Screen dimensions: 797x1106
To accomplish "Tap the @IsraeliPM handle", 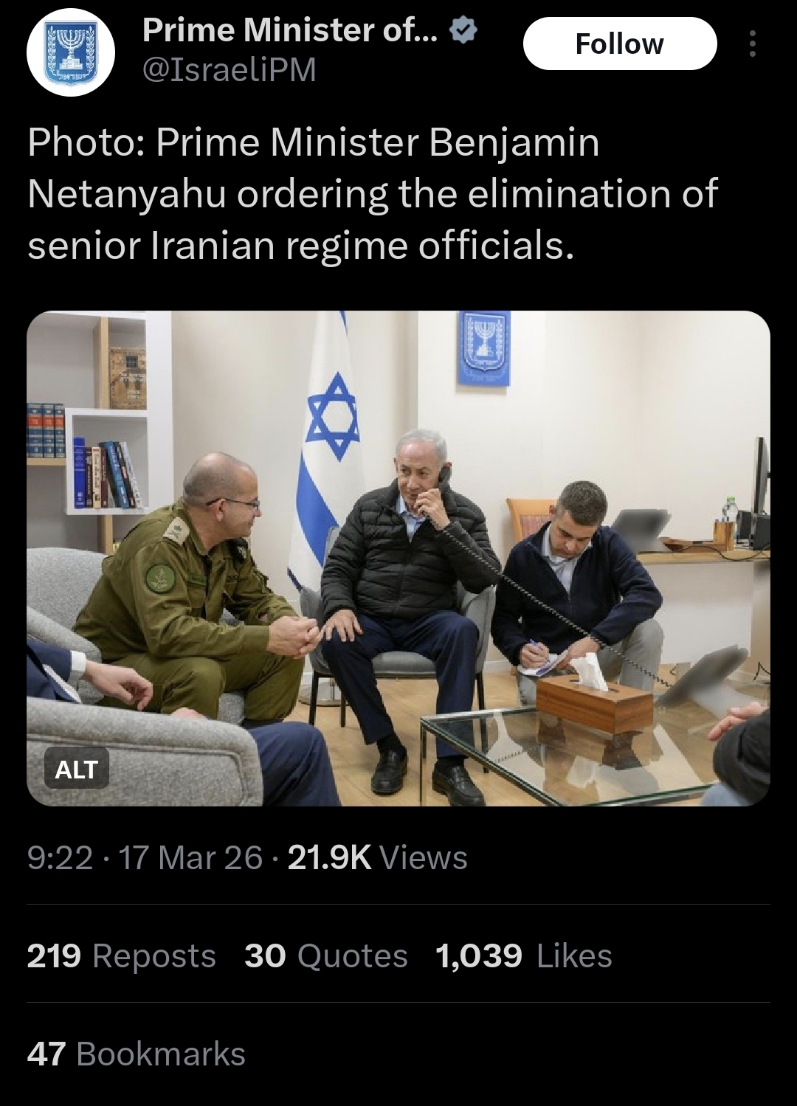I will coord(230,70).
